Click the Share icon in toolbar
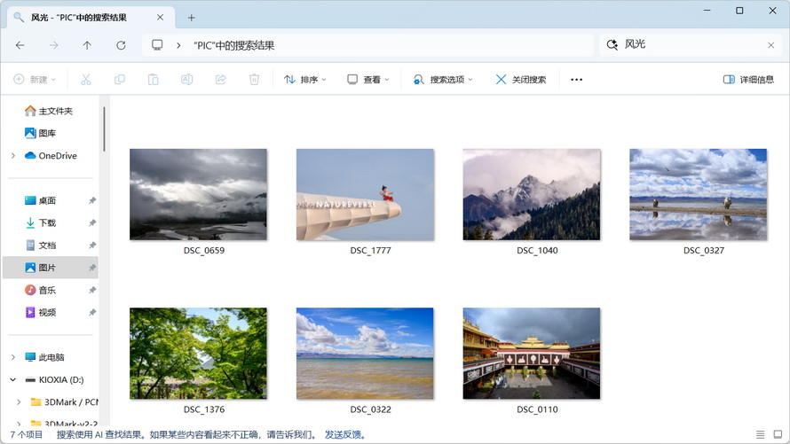 click(220, 80)
